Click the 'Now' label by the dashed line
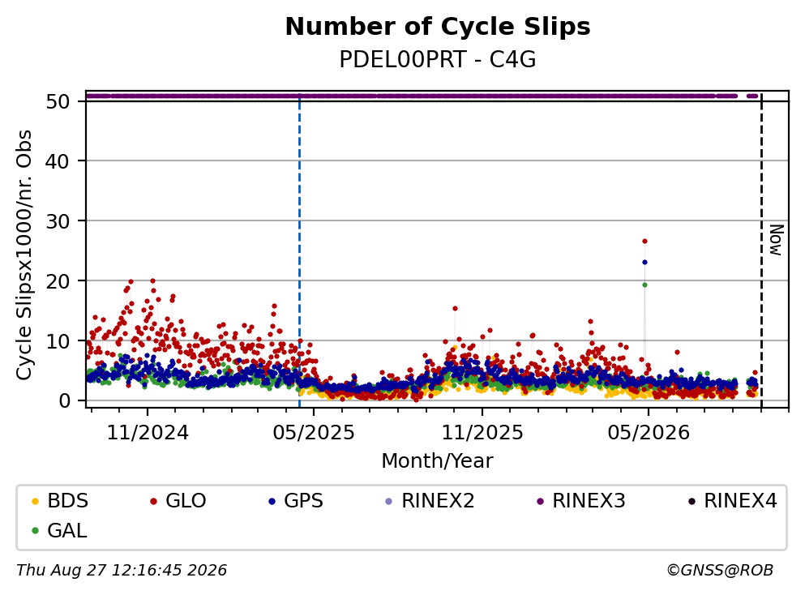Viewport: 805px width, 595px height. click(777, 240)
